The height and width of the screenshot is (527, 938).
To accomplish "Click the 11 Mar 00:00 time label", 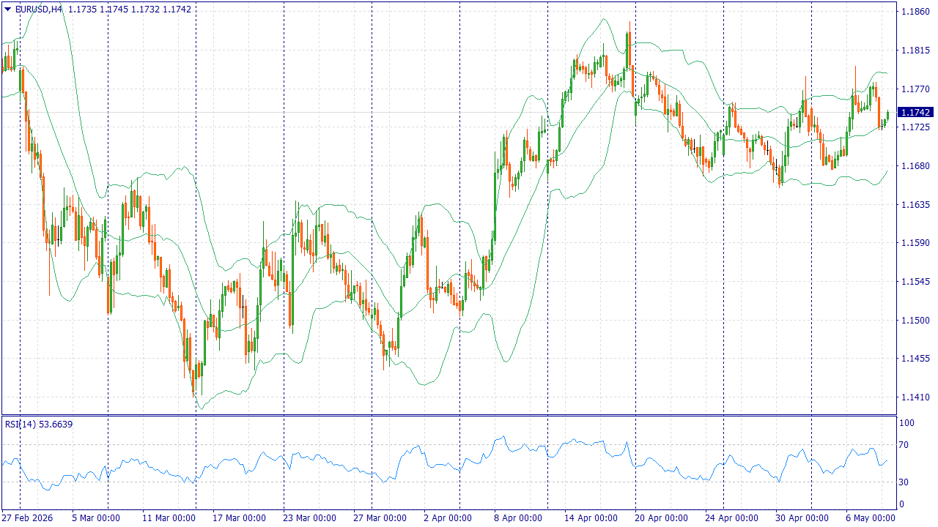I will pos(169,517).
